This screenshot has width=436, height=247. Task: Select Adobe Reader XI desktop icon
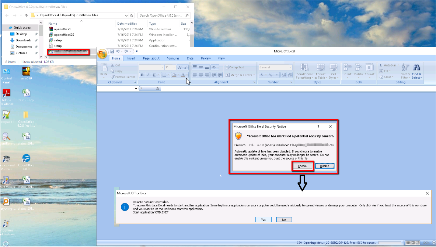6,97
